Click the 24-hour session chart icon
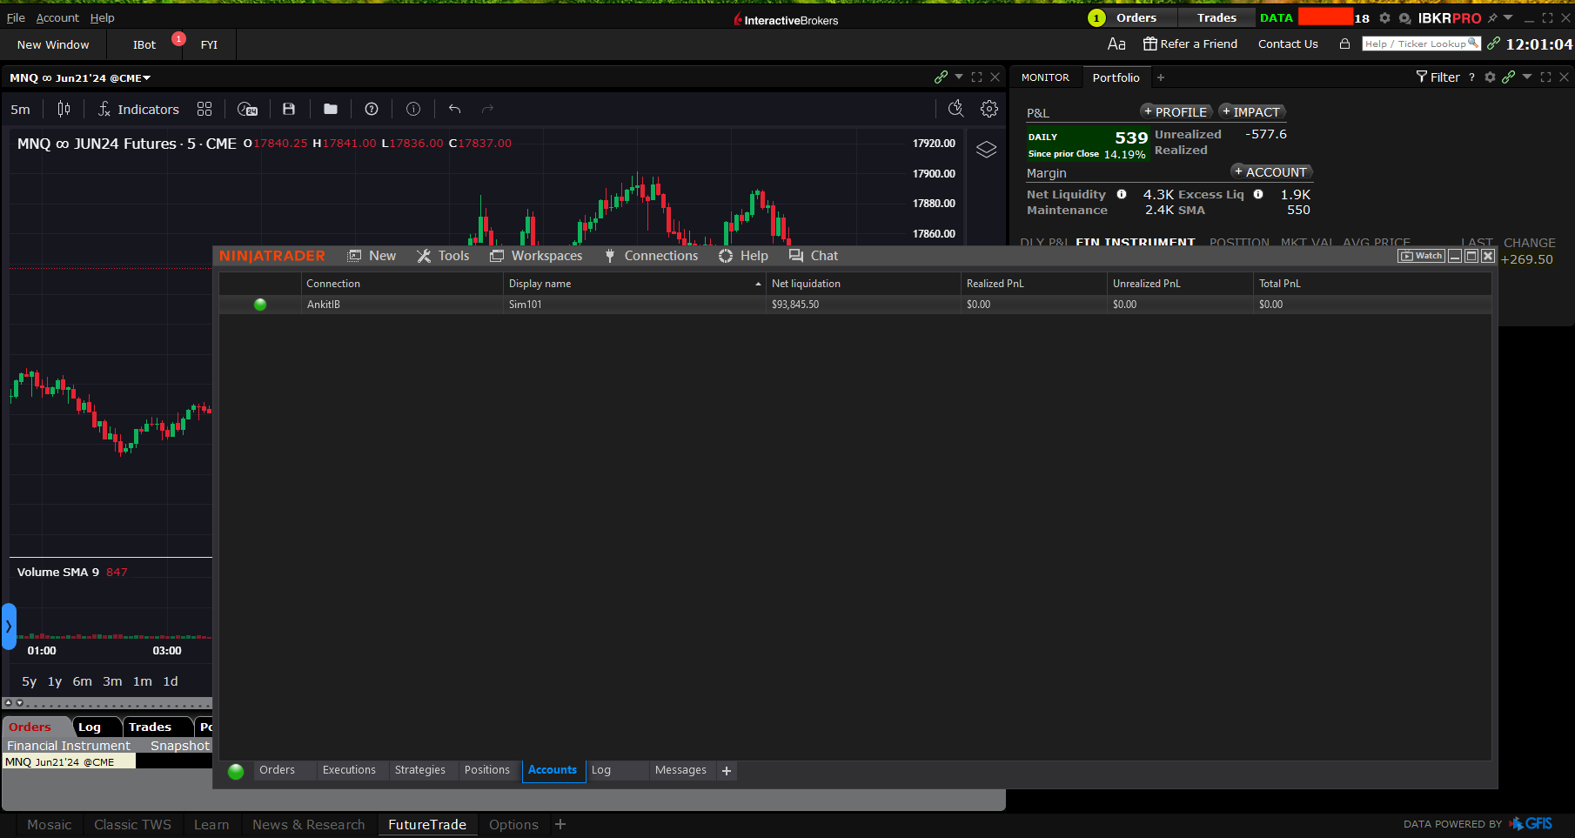Viewport: 1575px width, 838px height. click(x=247, y=109)
